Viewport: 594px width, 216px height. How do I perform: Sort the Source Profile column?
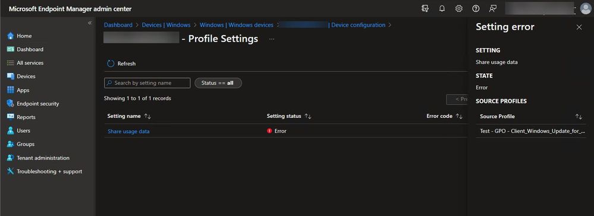pos(579,117)
